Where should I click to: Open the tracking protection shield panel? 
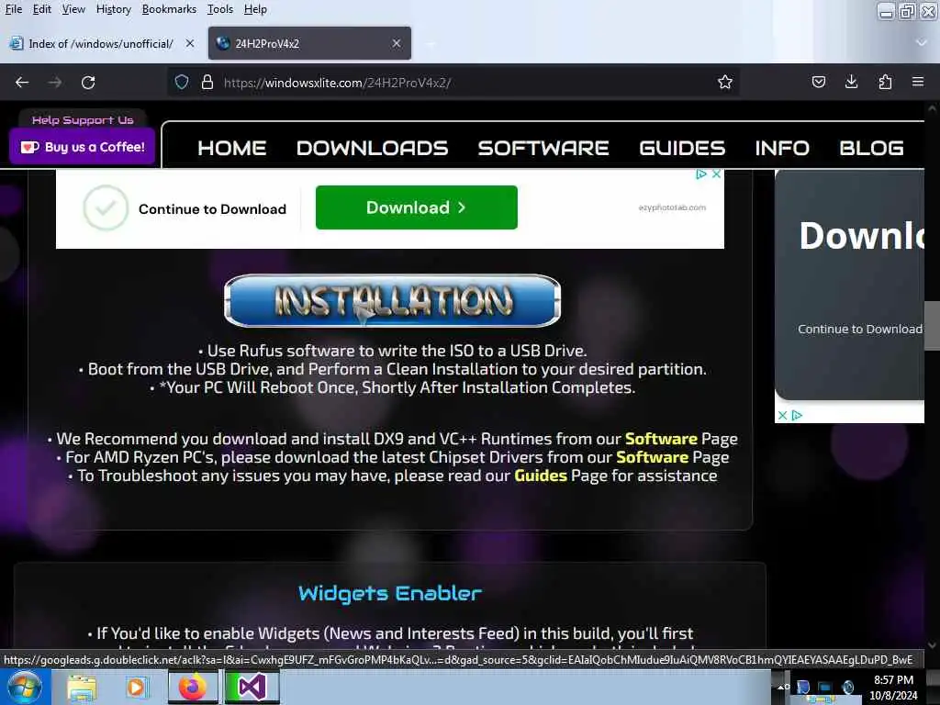(x=182, y=82)
